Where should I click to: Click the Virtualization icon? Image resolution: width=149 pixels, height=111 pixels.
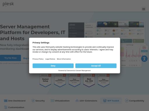[x=52, y=101]
